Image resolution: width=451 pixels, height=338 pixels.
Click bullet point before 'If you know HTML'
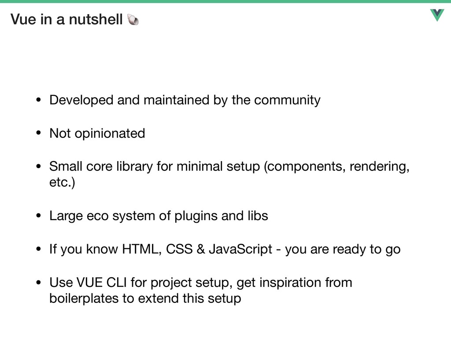pyautogui.click(x=39, y=249)
